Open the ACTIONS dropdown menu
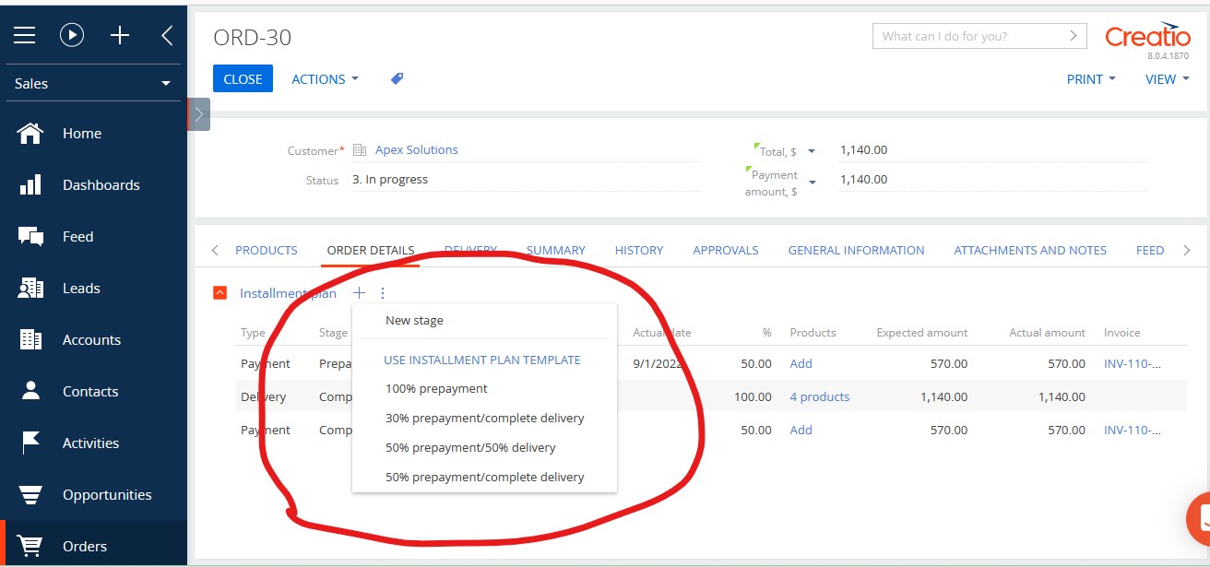The height and width of the screenshot is (567, 1210). (x=325, y=79)
